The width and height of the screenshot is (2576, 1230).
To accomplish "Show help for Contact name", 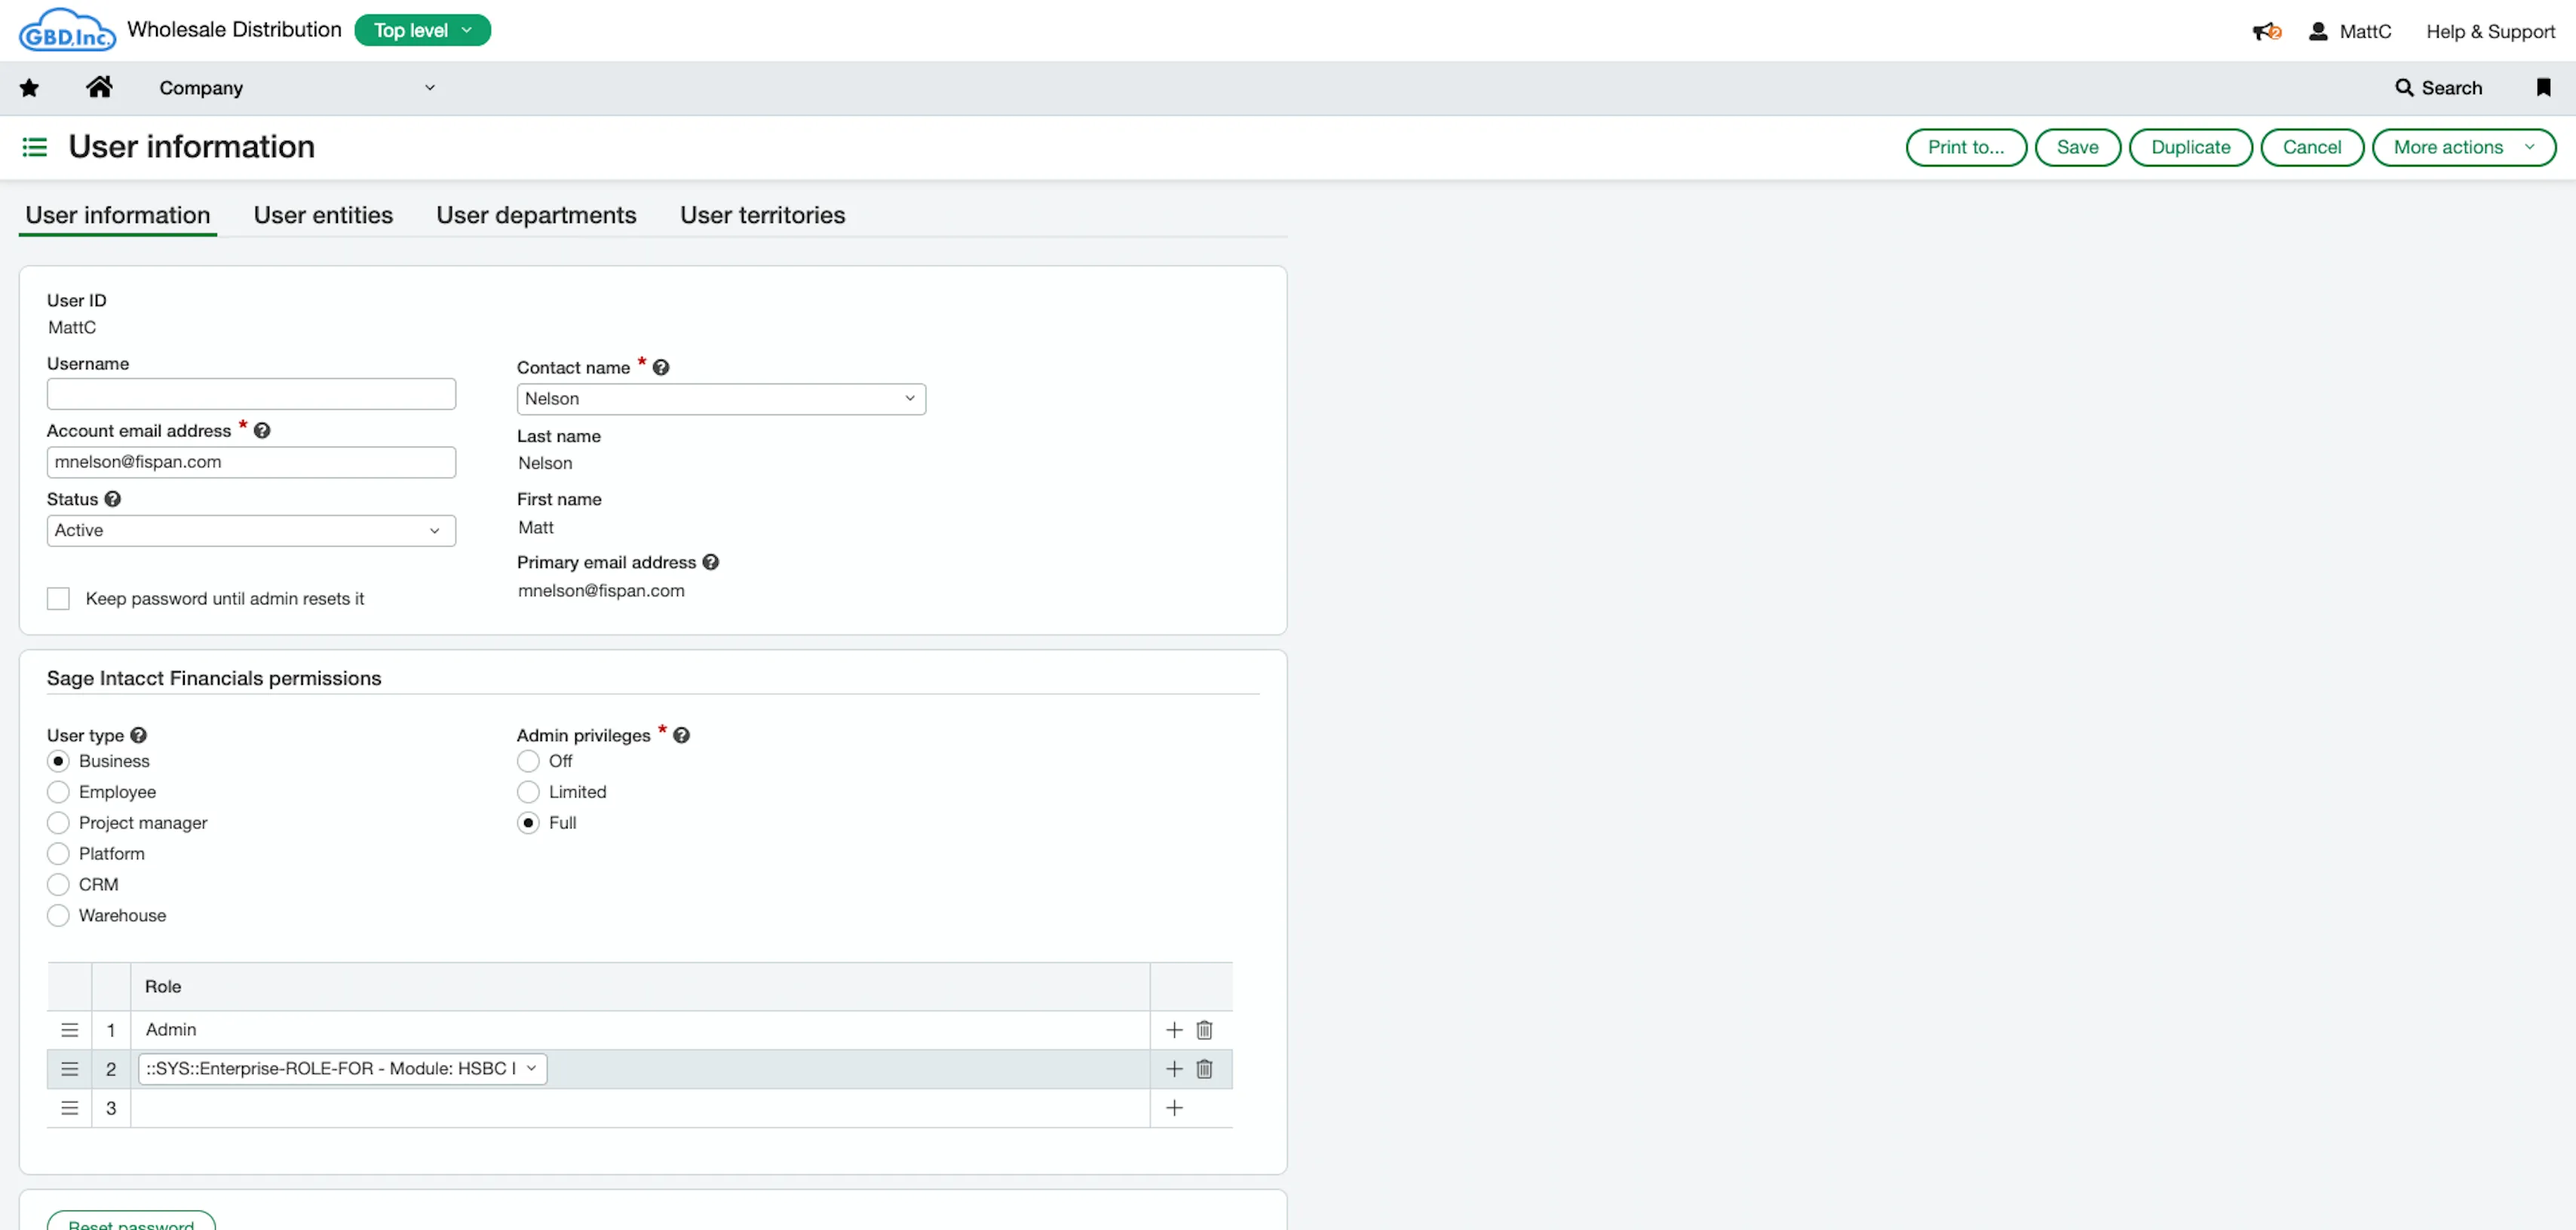I will click(661, 368).
